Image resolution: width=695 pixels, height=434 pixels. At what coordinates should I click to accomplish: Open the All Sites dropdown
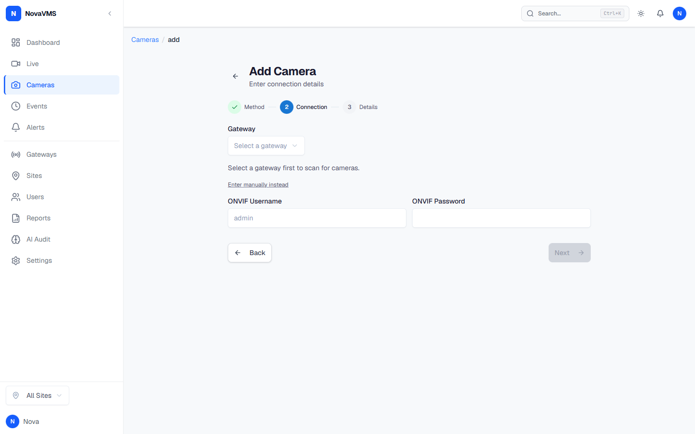[x=38, y=395]
